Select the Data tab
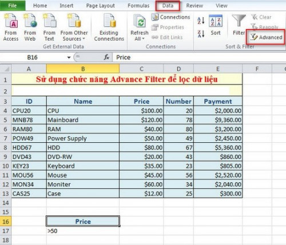The image size is (286, 245). (x=168, y=6)
